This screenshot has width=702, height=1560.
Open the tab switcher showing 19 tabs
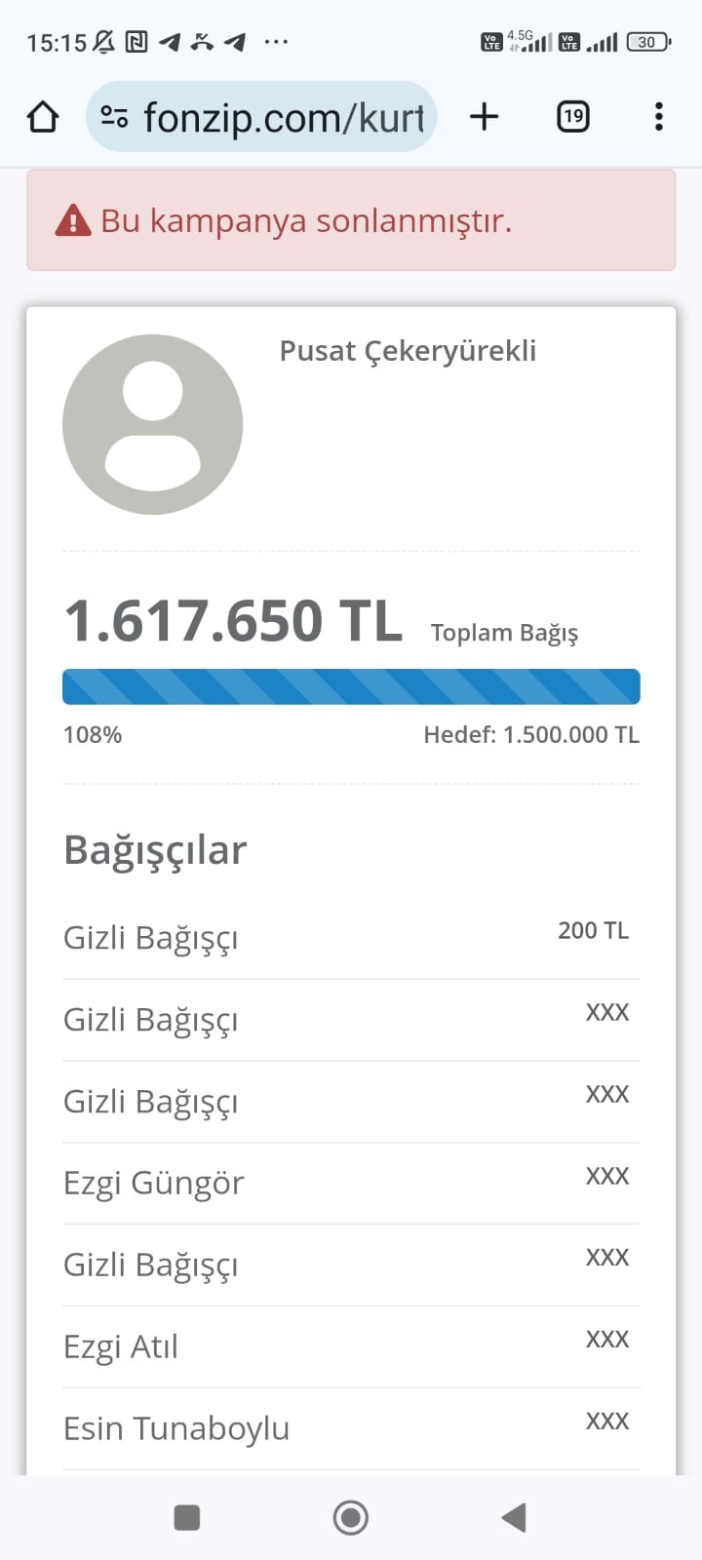572,117
